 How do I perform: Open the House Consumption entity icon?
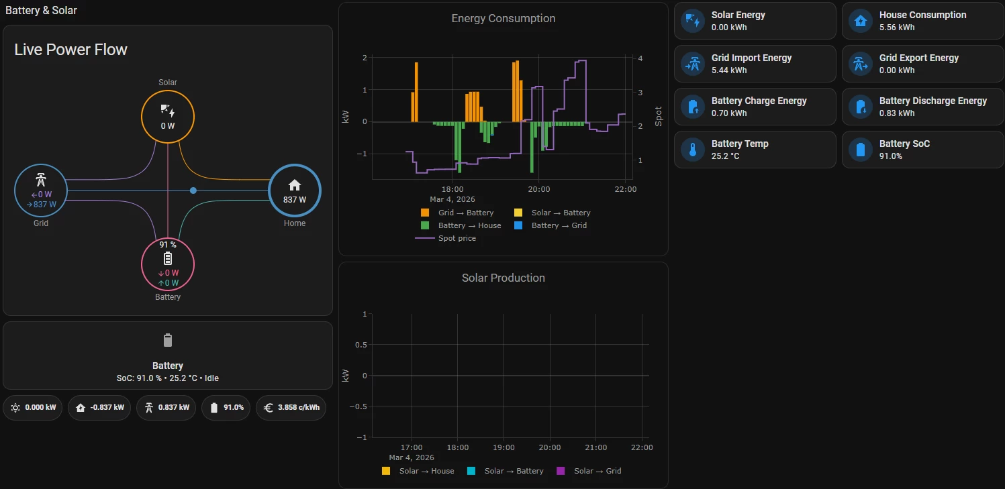(860, 21)
